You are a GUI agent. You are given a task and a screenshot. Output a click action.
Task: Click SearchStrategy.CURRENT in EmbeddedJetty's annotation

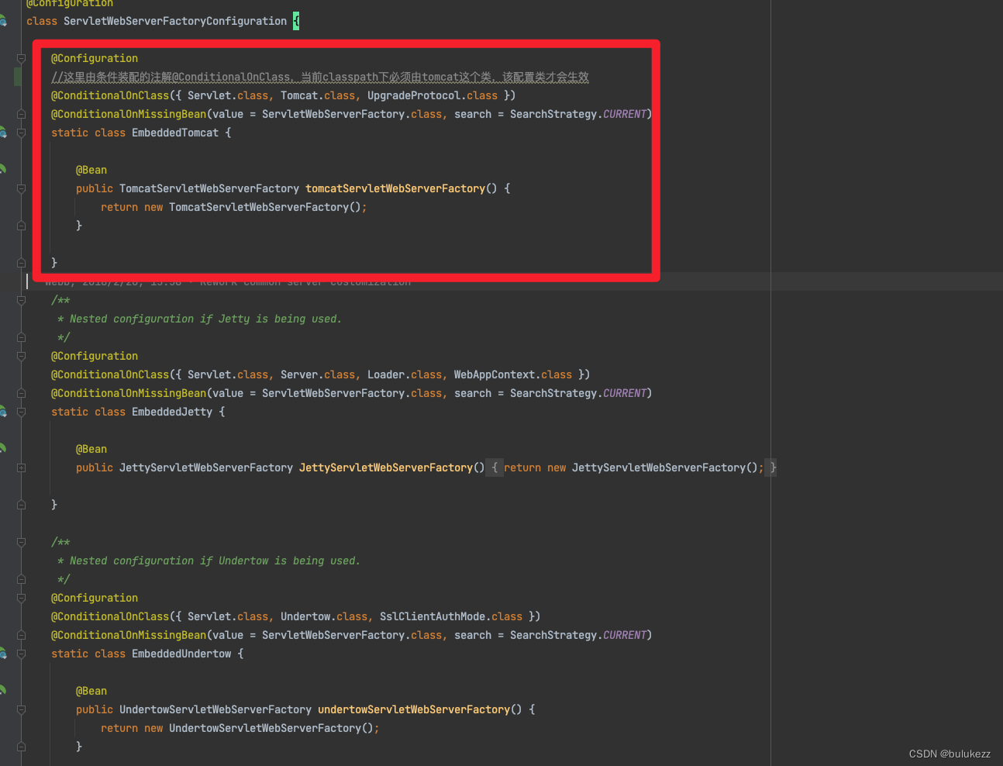pyautogui.click(x=578, y=393)
